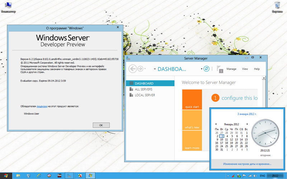
Task: Click the '3 января 2012 г.' date heading
Action: pos(247,114)
